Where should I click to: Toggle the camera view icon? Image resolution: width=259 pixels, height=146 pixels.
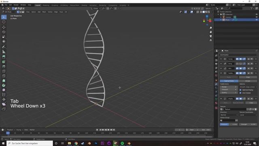pos(210,36)
